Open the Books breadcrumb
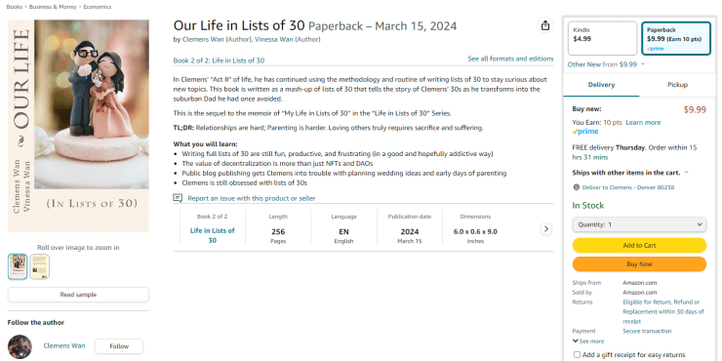722x361 pixels. (15, 7)
